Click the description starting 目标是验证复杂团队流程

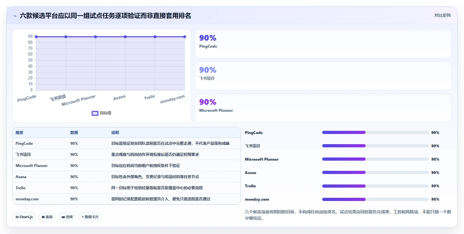(x=170, y=144)
